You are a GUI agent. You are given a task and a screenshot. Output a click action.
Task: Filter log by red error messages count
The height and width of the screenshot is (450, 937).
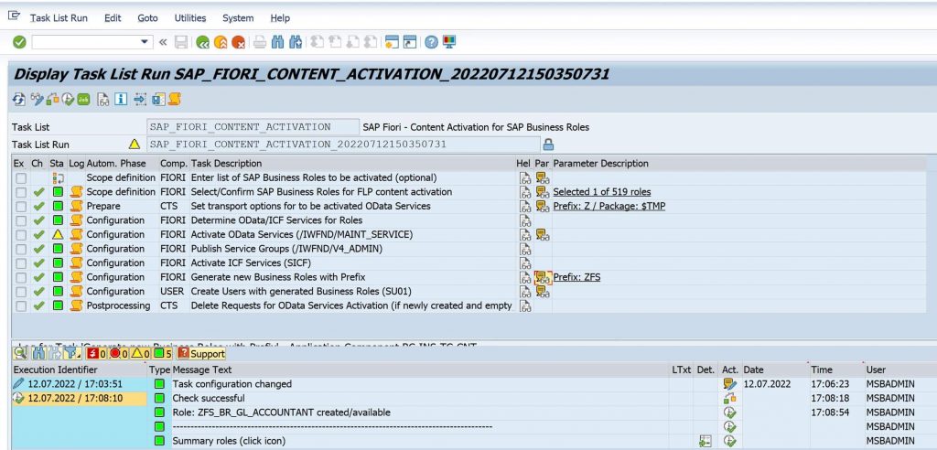(x=118, y=354)
